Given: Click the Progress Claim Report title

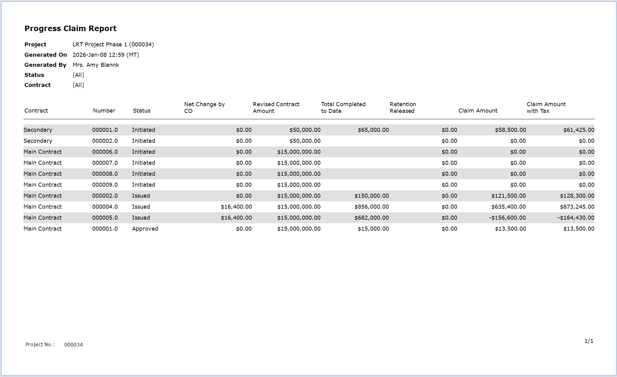Looking at the screenshot, I should click(x=70, y=28).
